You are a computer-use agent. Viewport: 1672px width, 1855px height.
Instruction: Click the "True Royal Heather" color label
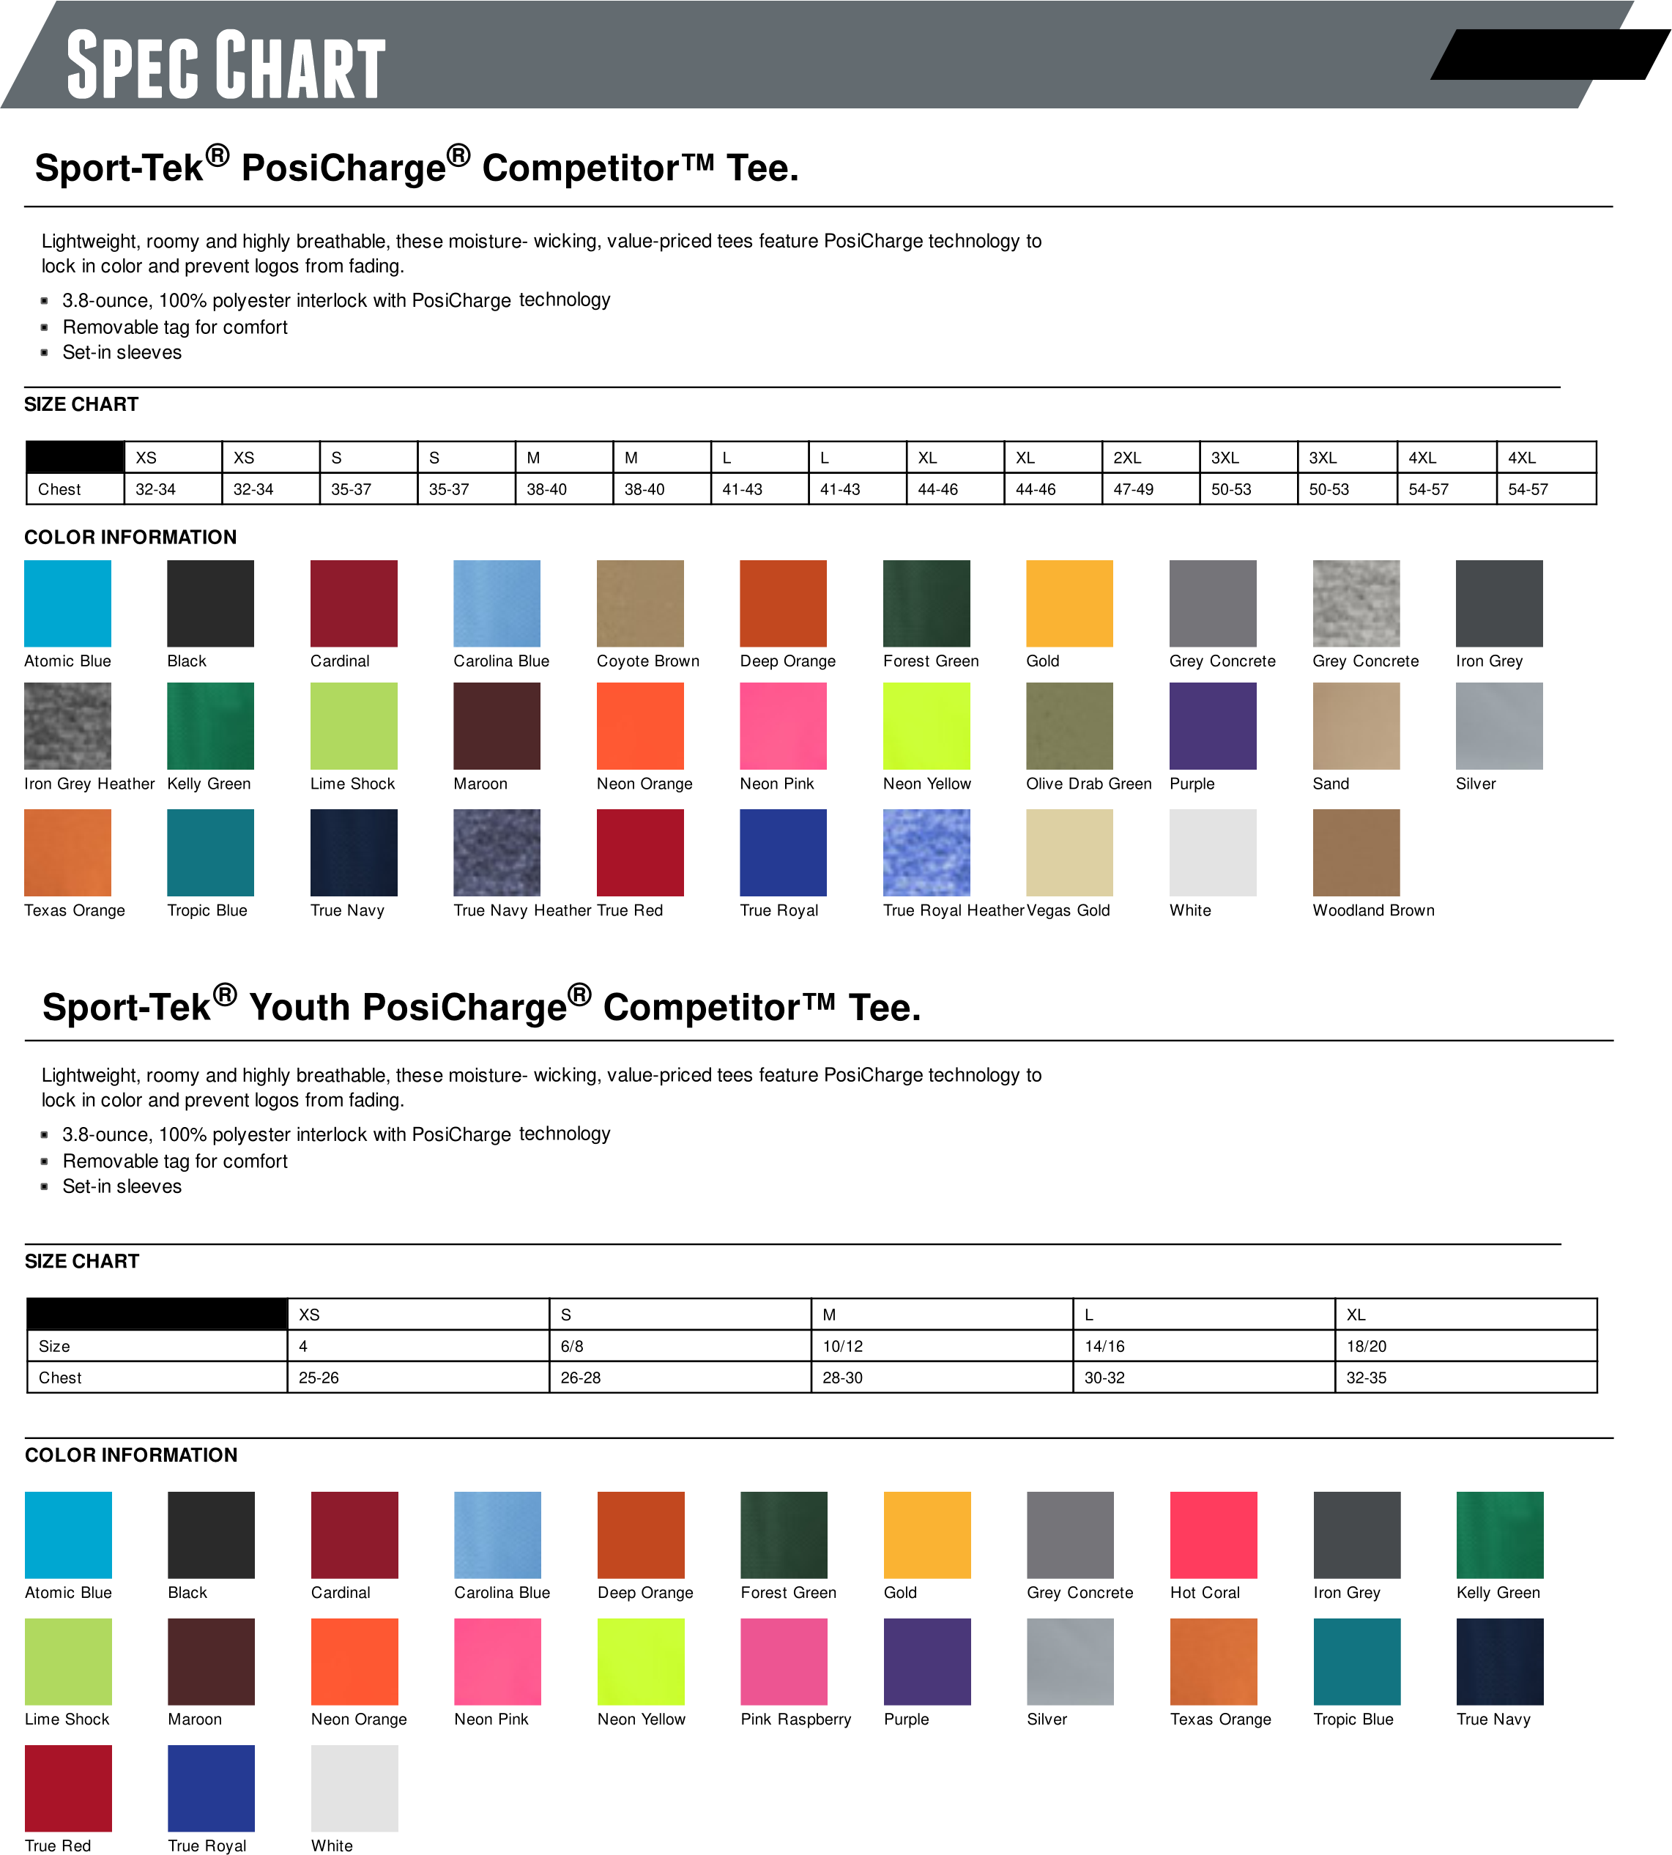[x=954, y=910]
